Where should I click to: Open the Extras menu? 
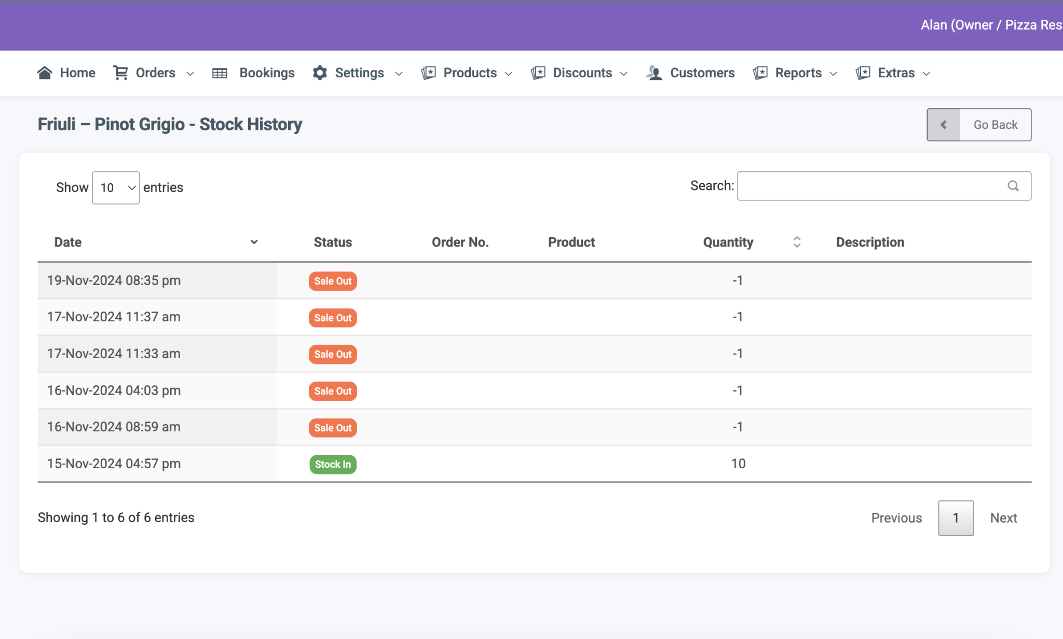pos(895,73)
